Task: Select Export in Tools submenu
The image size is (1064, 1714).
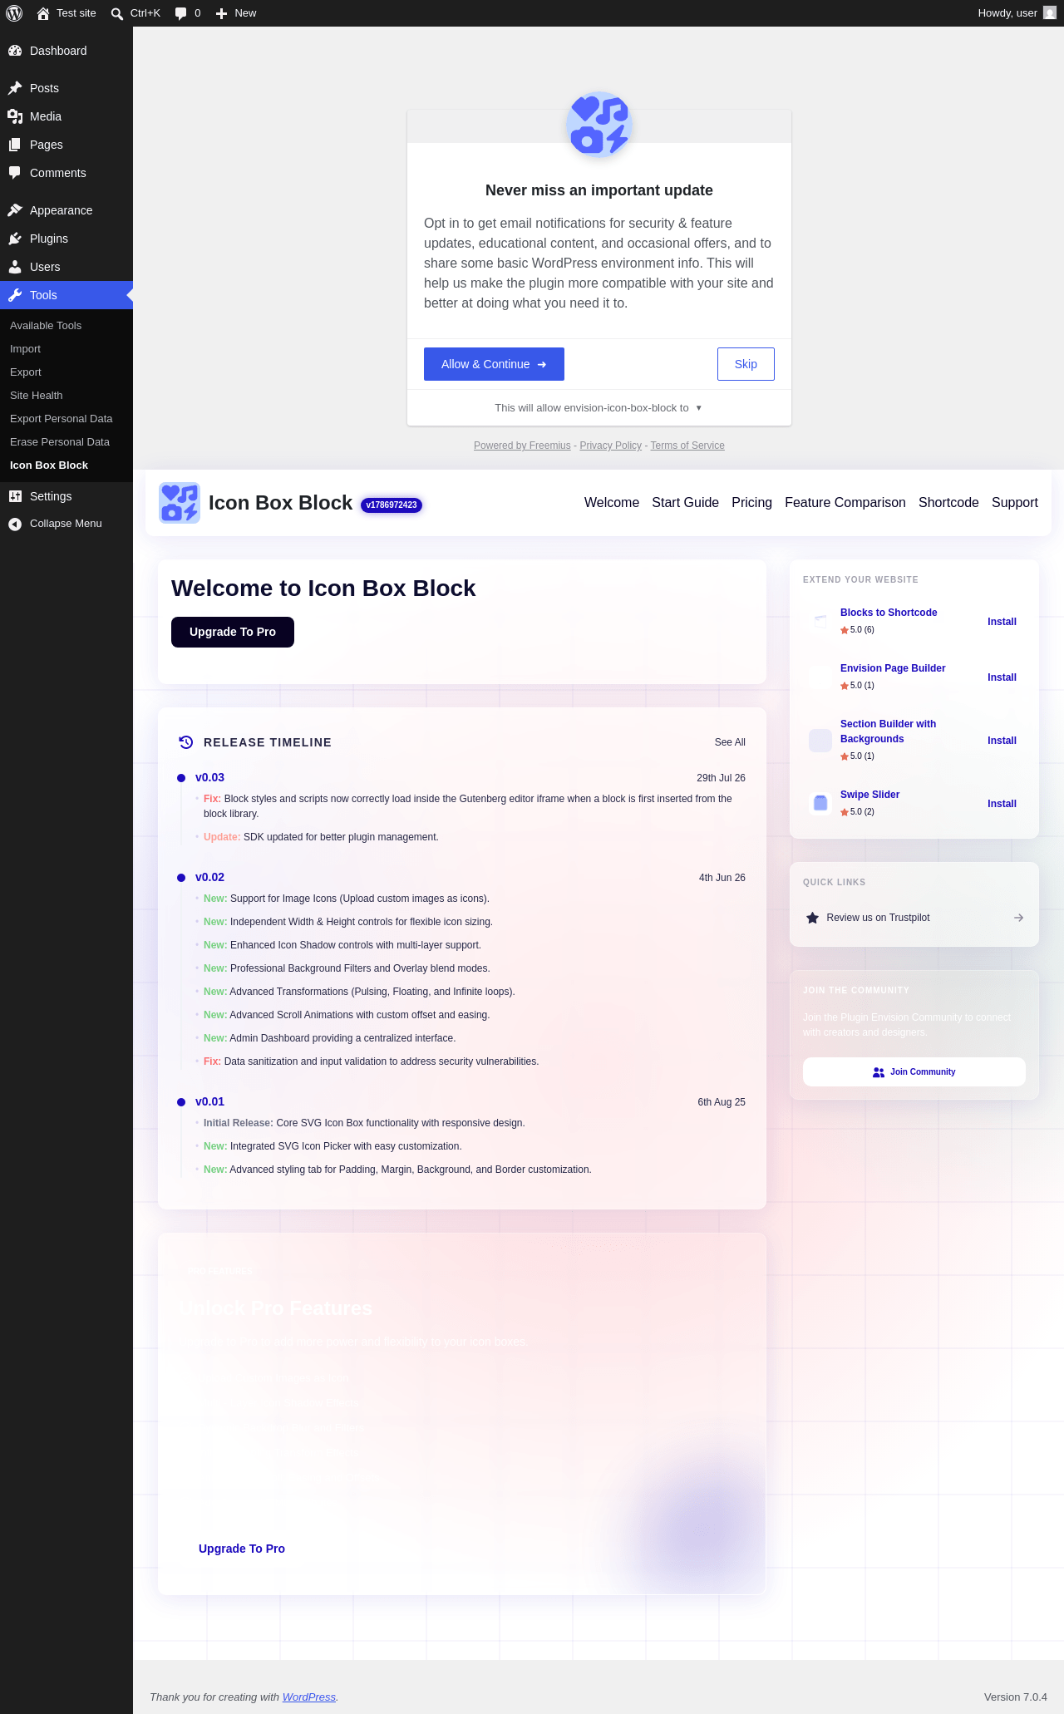Action: [x=66, y=372]
